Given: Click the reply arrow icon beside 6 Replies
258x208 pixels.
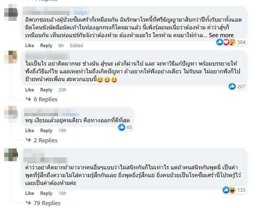Looking at the screenshot, I should pyautogui.click(x=28, y=99).
